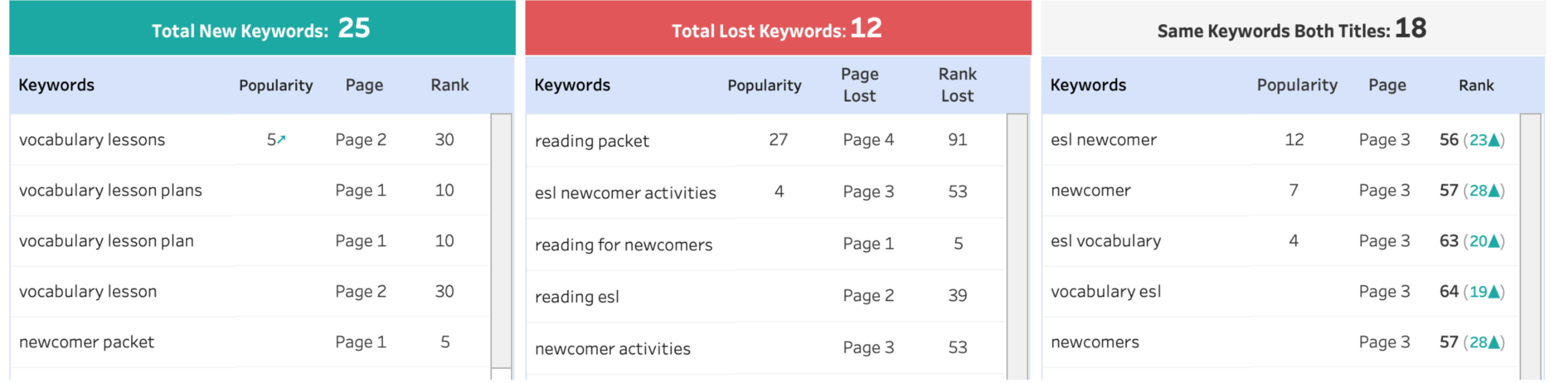Click the 23▲ badge in the esl newcomer row
Screen dimensions: 1554x383
(1484, 139)
